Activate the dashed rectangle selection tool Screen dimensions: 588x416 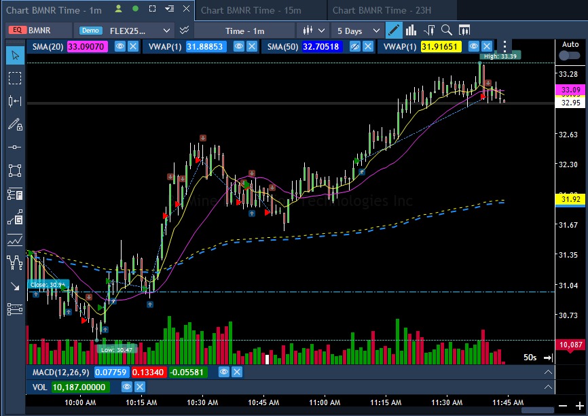[x=14, y=77]
